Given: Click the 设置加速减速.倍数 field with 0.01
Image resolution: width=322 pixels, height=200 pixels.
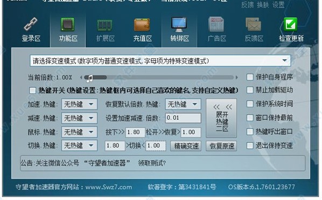Looking at the screenshot, I should click(183, 118).
